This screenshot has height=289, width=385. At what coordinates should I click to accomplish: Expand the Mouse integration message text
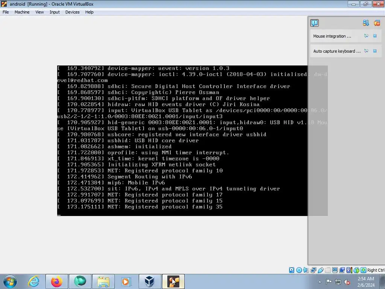tap(332, 36)
